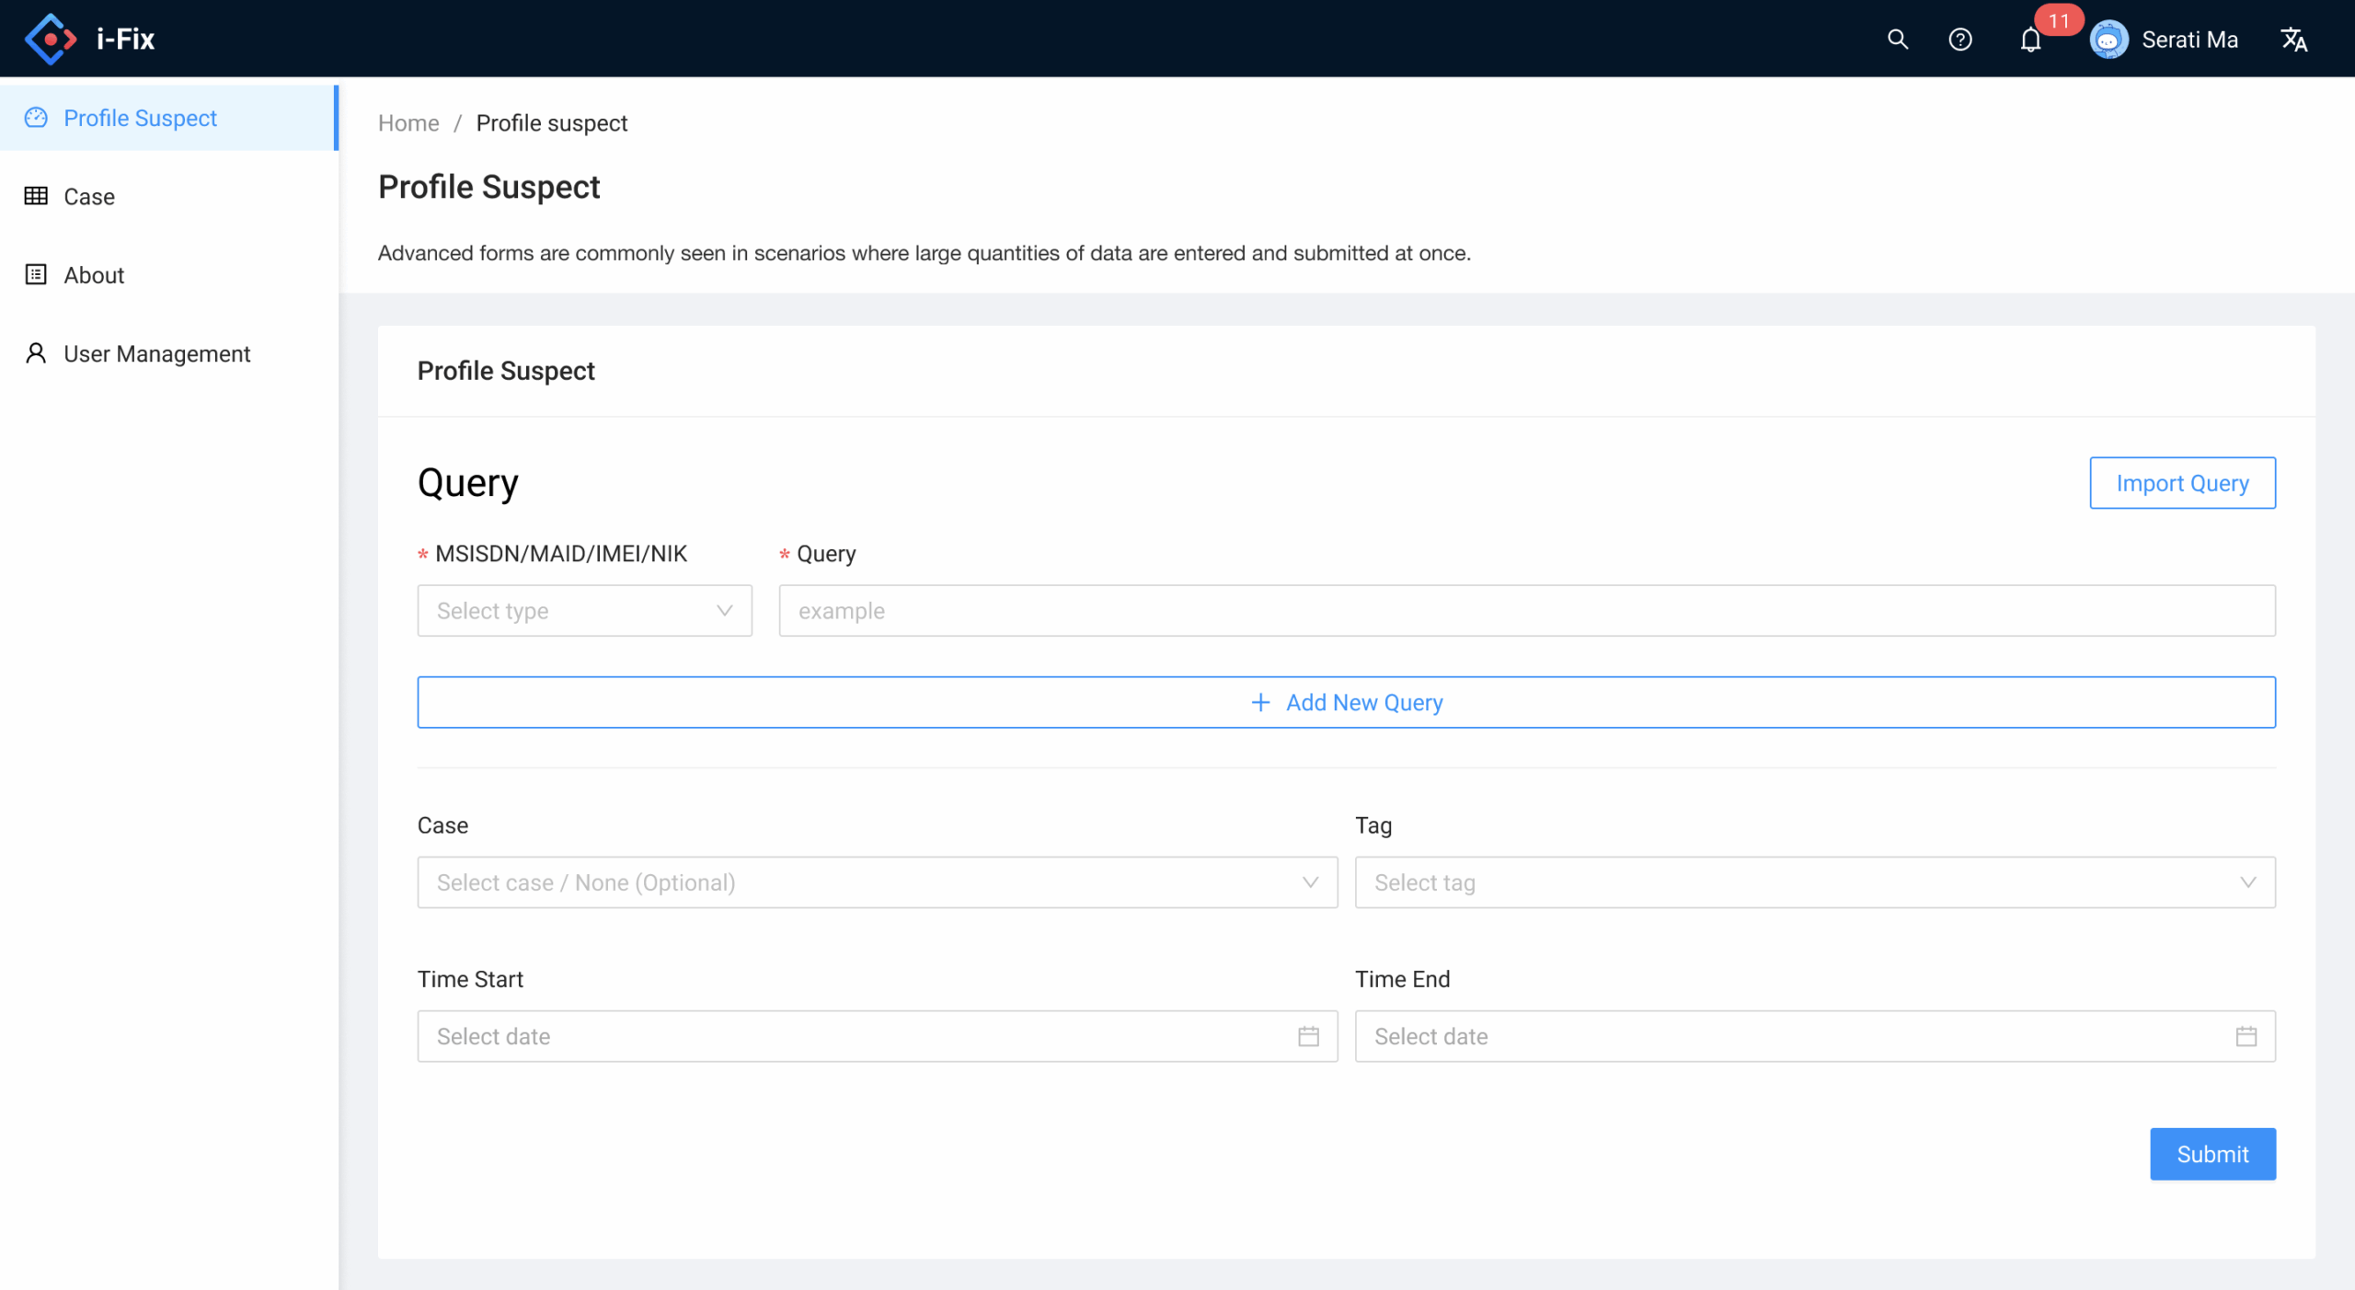
Task: Open the search magnifier icon
Action: coord(1897,40)
